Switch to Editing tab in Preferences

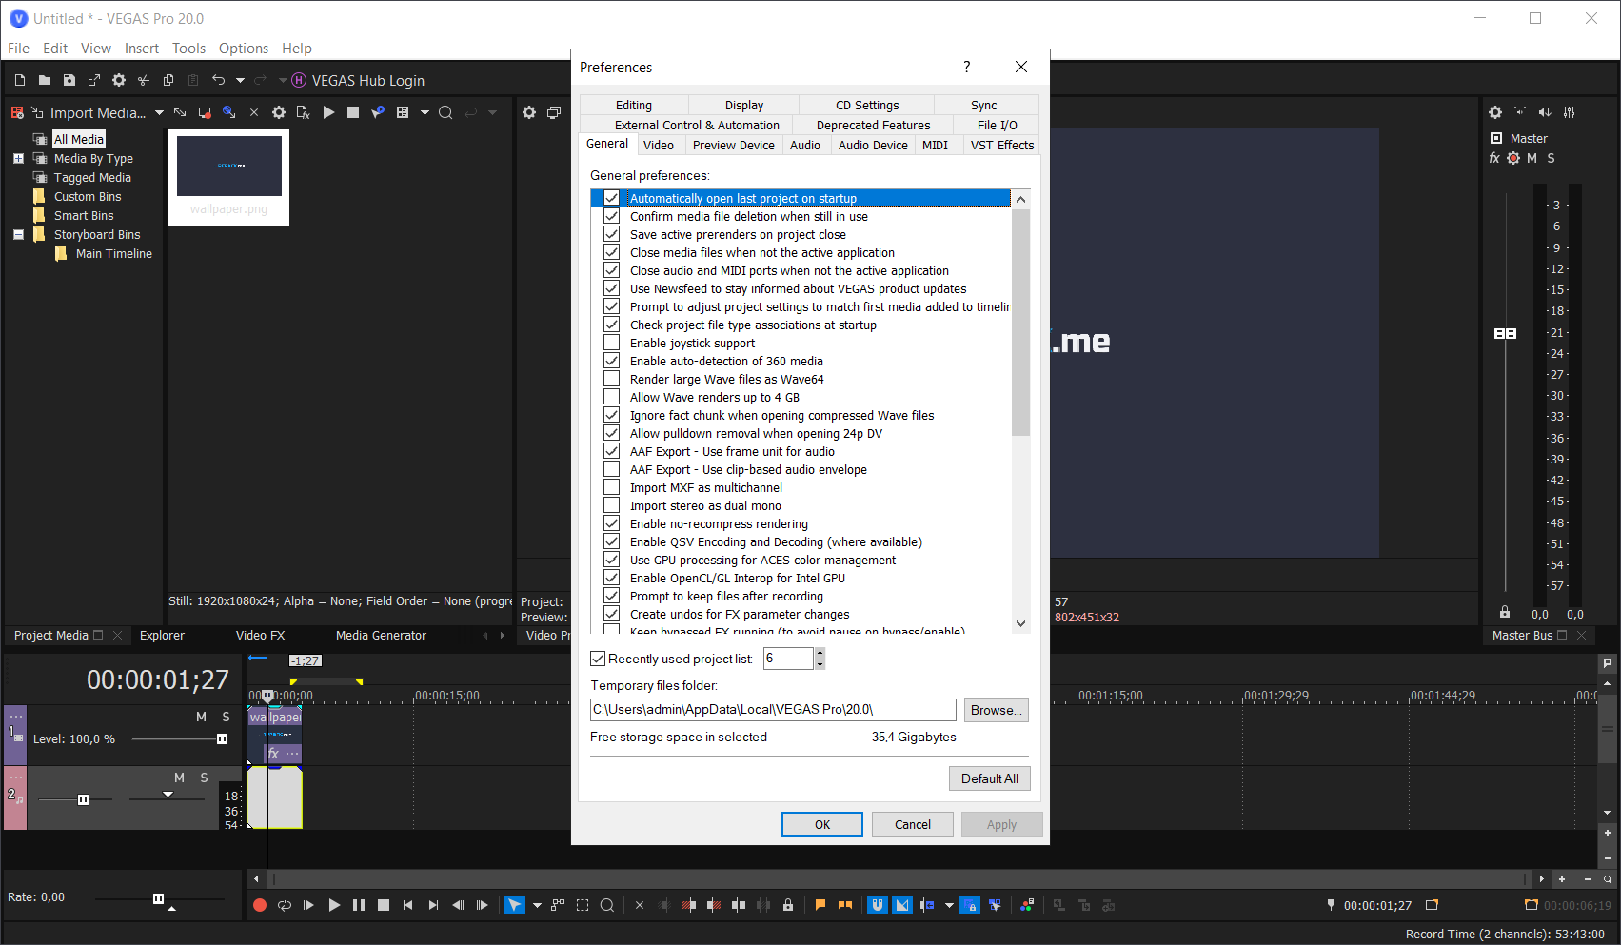tap(634, 106)
